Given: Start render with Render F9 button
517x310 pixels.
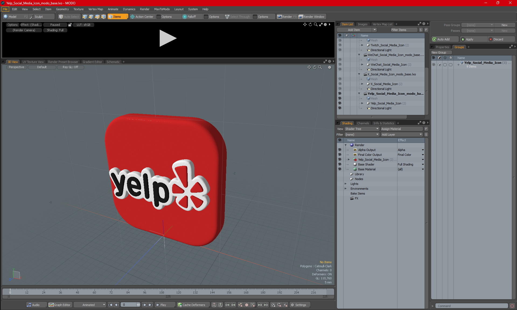Looking at the screenshot, I should 287,17.
